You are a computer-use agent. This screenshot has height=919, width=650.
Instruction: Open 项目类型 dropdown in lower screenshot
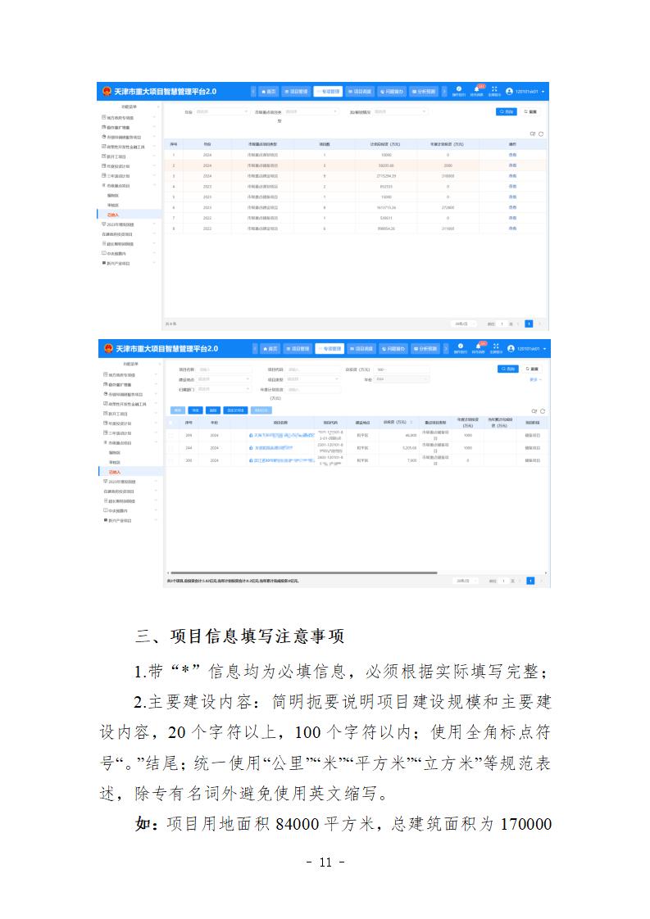[312, 380]
